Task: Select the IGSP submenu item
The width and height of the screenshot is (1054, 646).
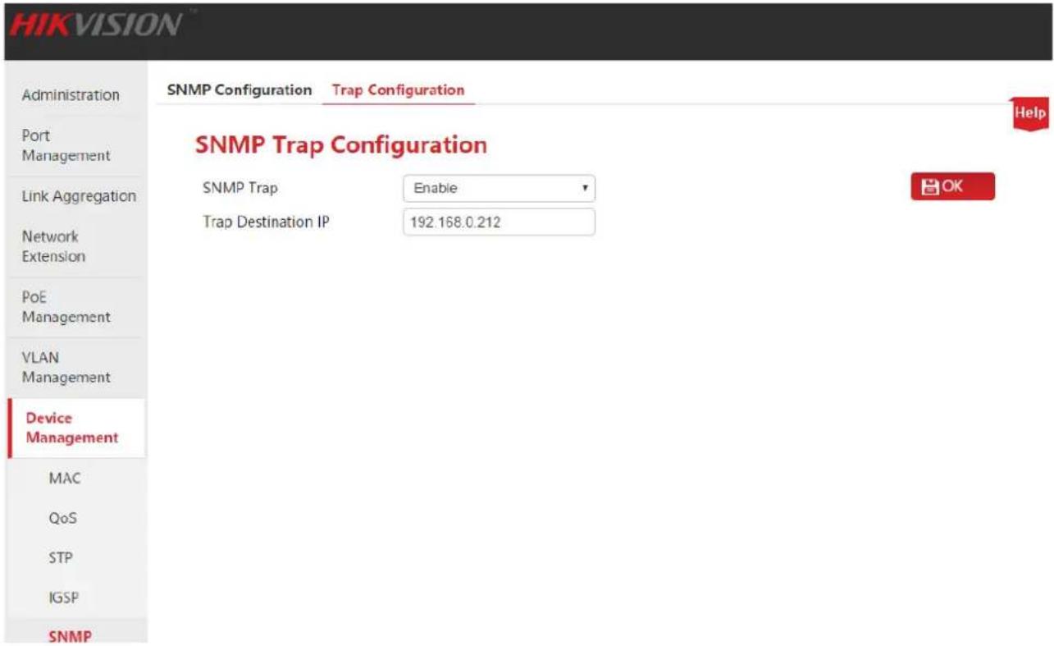Action: pos(64,598)
